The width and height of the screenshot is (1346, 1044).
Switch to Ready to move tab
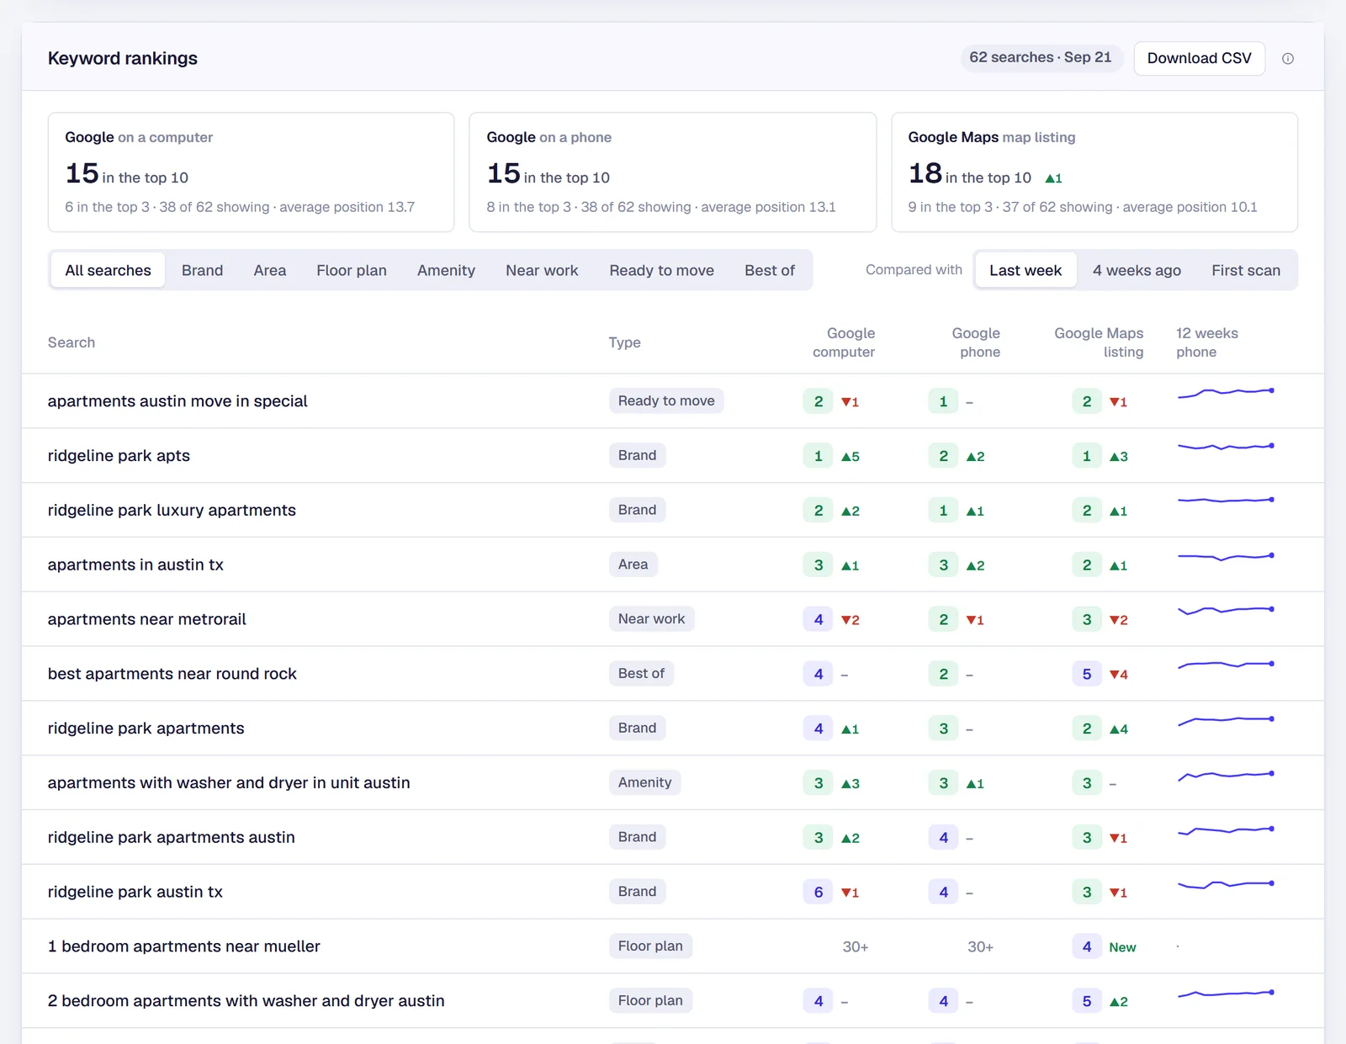[661, 270]
